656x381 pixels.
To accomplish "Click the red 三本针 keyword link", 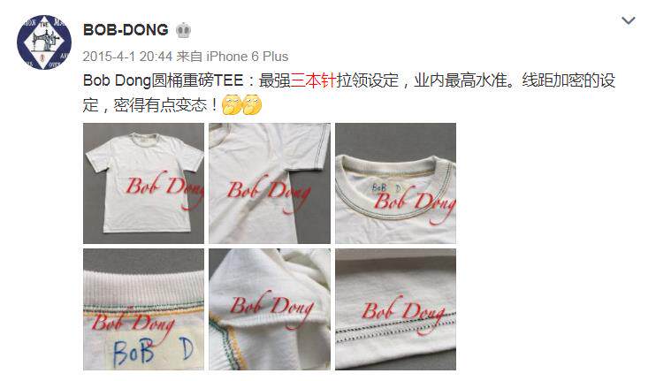I will pos(313,80).
